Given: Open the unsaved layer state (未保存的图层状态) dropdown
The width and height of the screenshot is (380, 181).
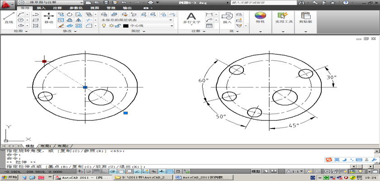Looking at the screenshot, I should (137, 20).
